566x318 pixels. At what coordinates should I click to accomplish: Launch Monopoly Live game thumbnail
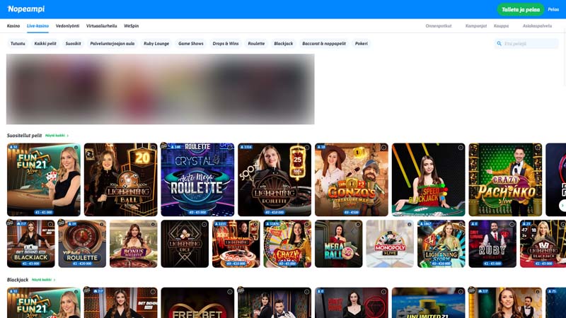click(390, 244)
